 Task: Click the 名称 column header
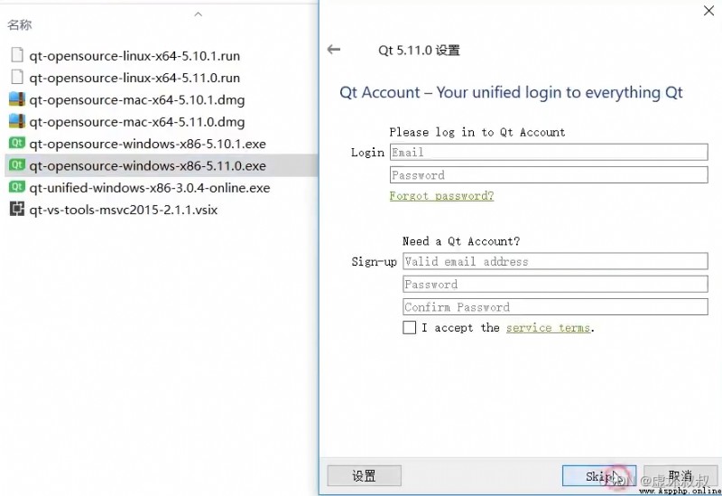pos(19,25)
